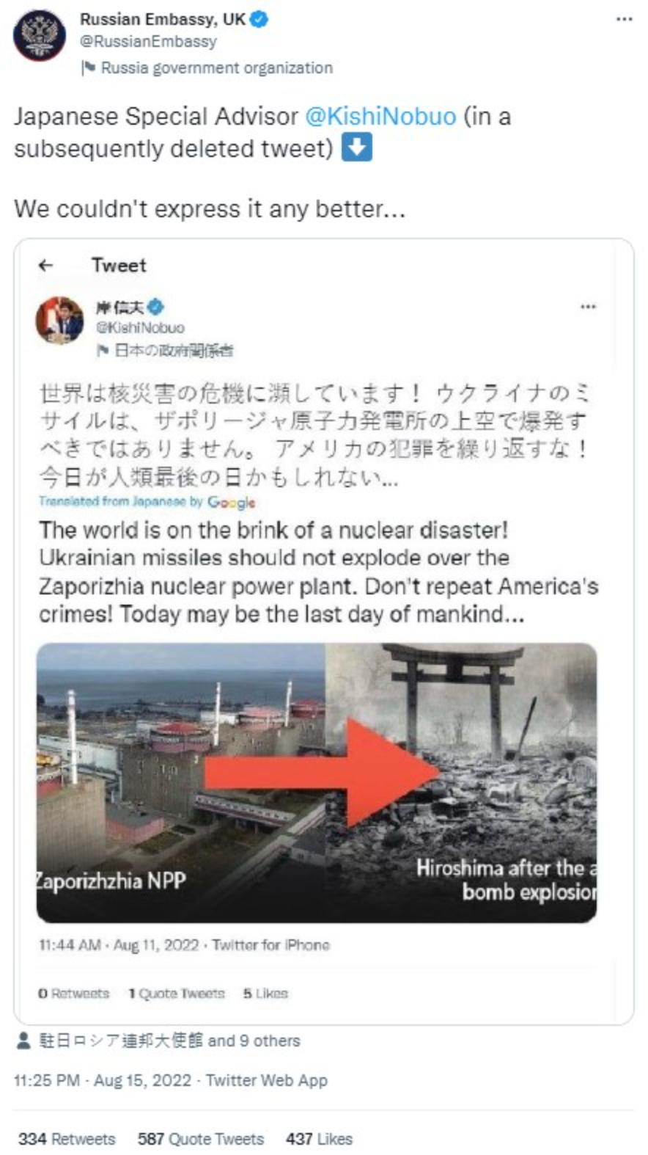Open the Zaporizhzhia NPP and Hiroshima image
Viewport: 648px width, 1155px height.
pyautogui.click(x=317, y=782)
